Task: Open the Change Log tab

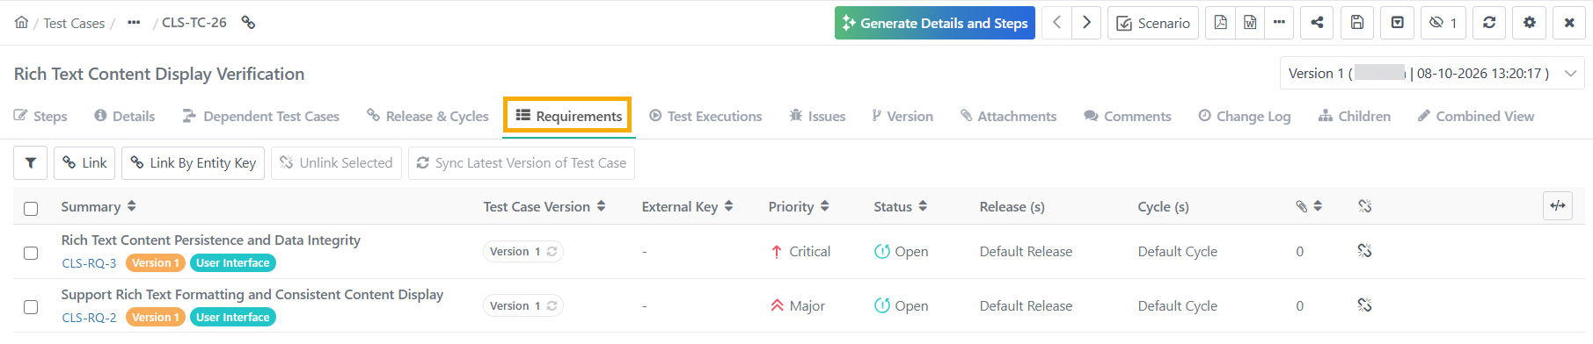Action: pos(1245,116)
